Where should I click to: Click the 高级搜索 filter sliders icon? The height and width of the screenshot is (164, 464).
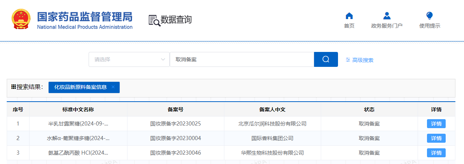pos(348,60)
